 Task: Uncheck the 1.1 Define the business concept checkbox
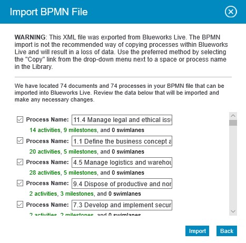20,140
